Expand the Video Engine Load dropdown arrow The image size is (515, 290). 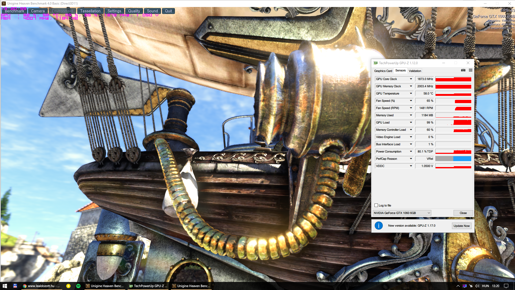[x=411, y=137]
